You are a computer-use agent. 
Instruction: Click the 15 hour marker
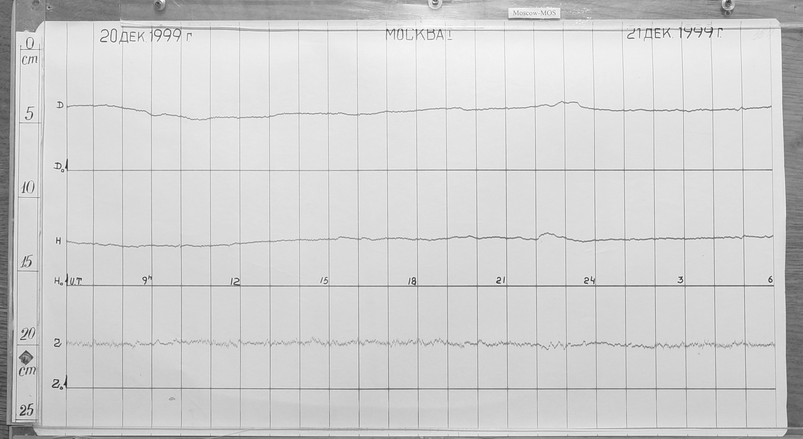324,281
